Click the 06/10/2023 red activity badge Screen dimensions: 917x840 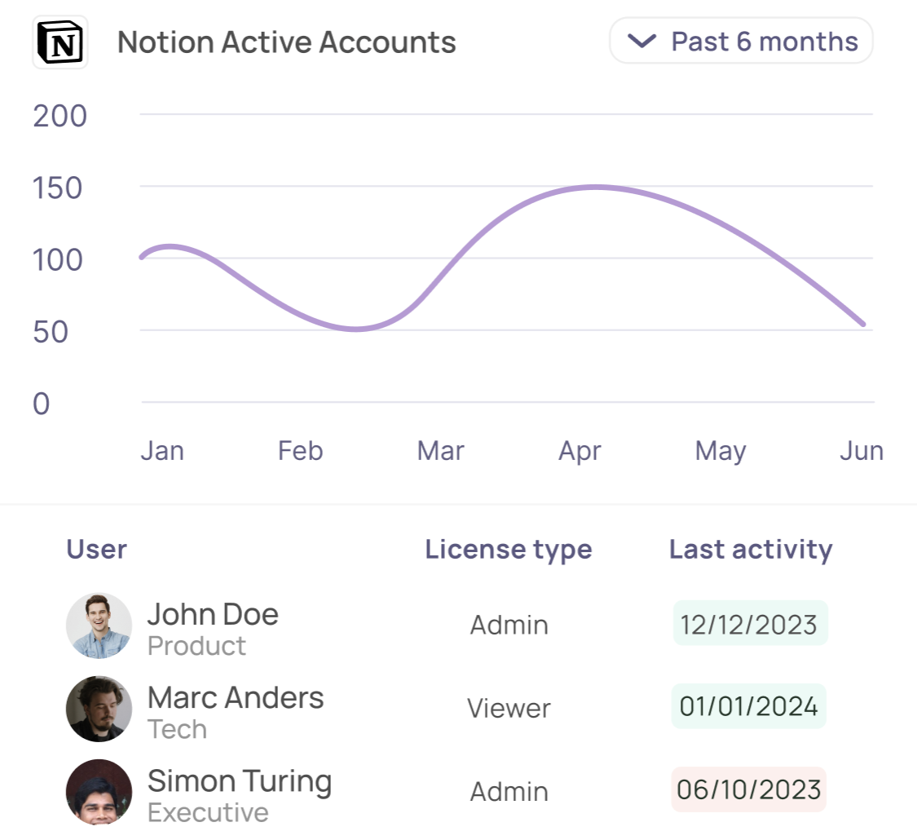(748, 790)
